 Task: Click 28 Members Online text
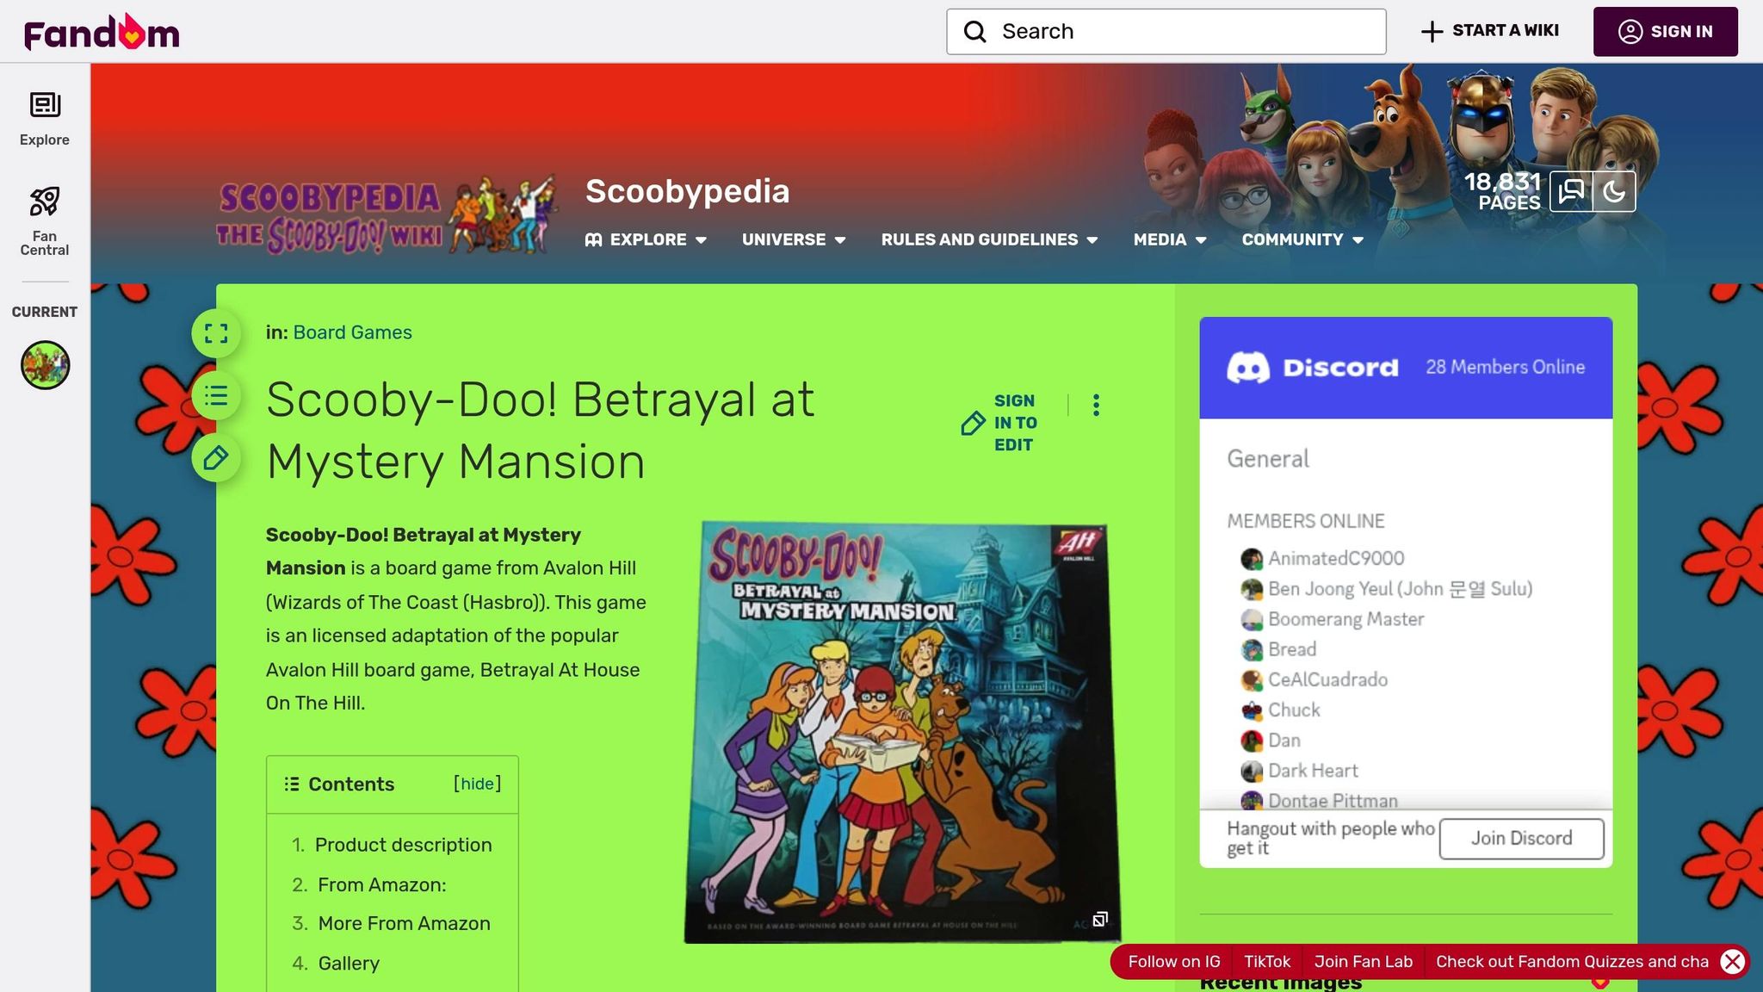1505,367
